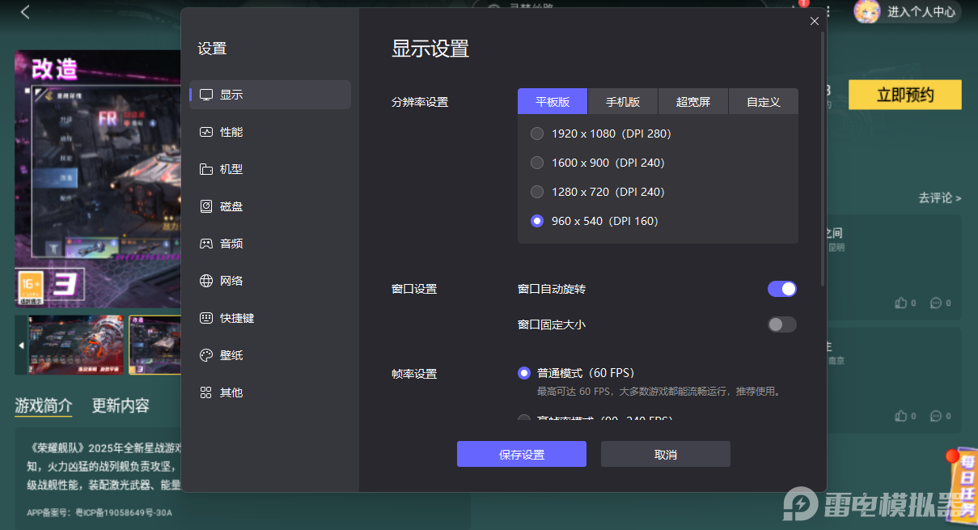
Task: Open the three-dot menu in the top bar
Action: [x=827, y=11]
